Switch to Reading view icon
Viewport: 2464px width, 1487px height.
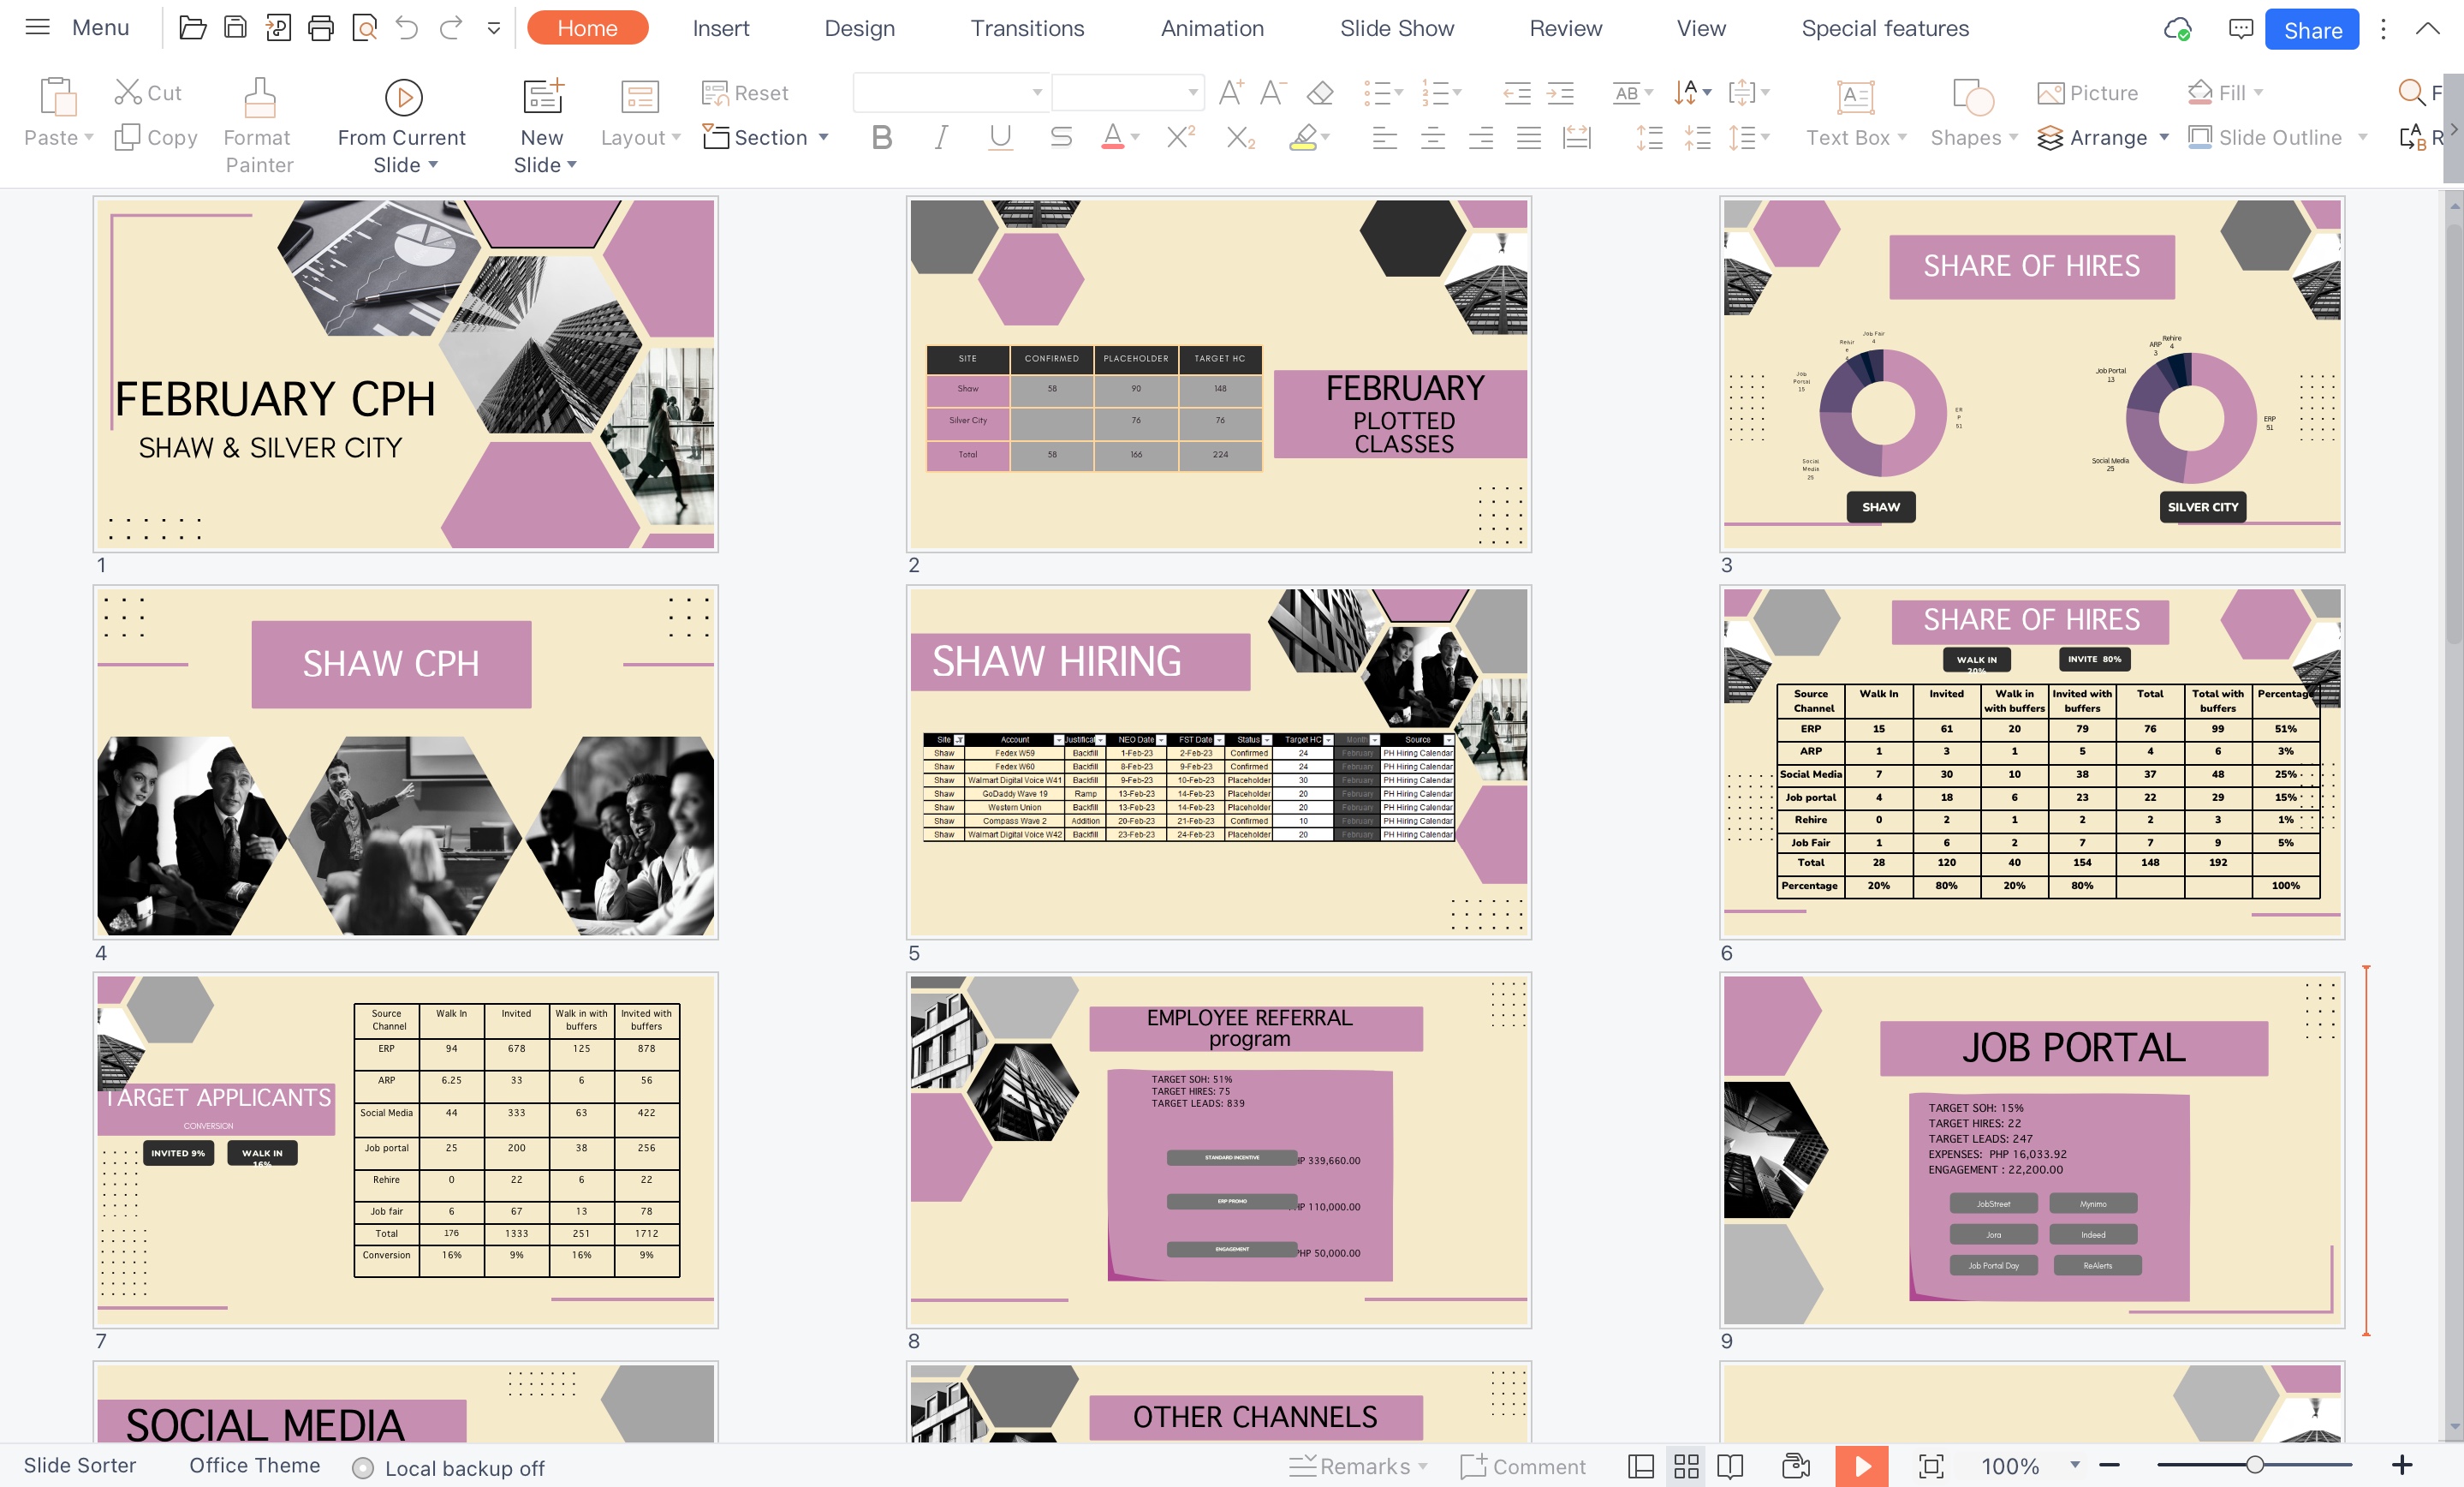(x=1730, y=1466)
